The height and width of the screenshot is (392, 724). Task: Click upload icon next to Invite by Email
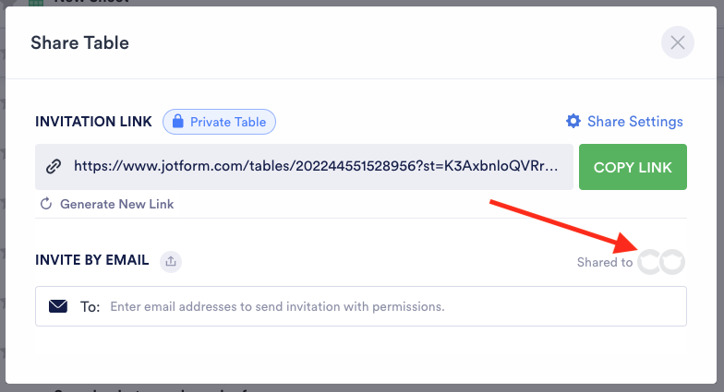click(x=170, y=261)
